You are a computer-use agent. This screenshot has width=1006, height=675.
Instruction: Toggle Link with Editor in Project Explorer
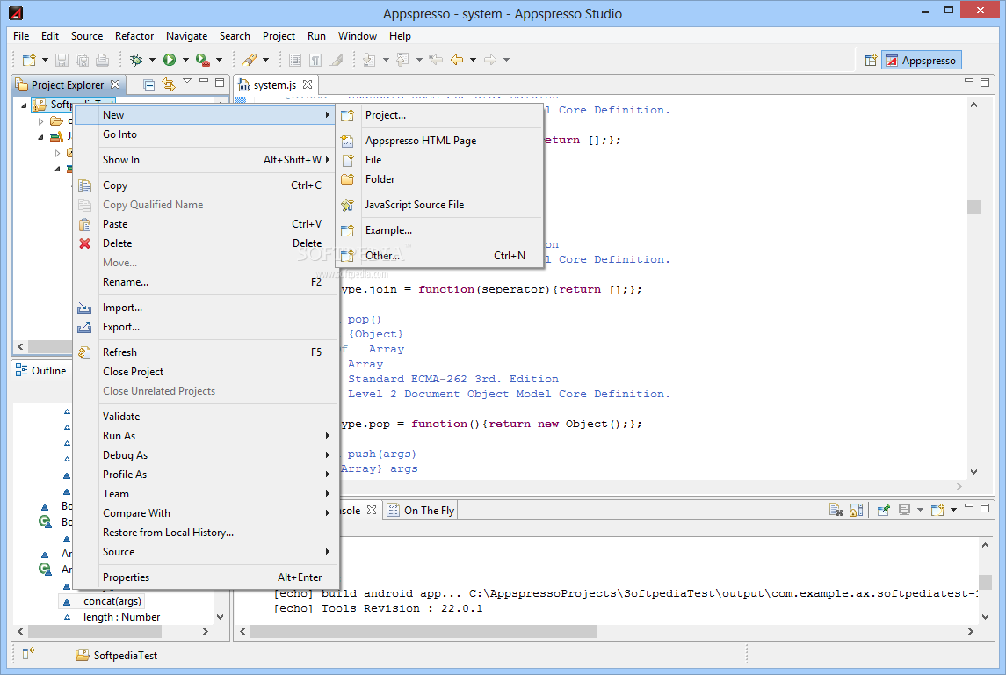point(168,84)
